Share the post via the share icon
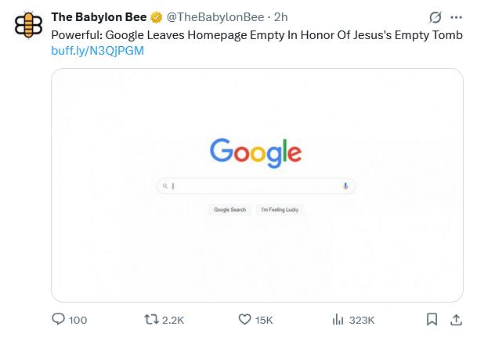Image resolution: width=477 pixels, height=337 pixels. tap(456, 319)
